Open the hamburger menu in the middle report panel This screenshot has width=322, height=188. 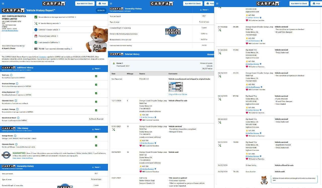111,4
